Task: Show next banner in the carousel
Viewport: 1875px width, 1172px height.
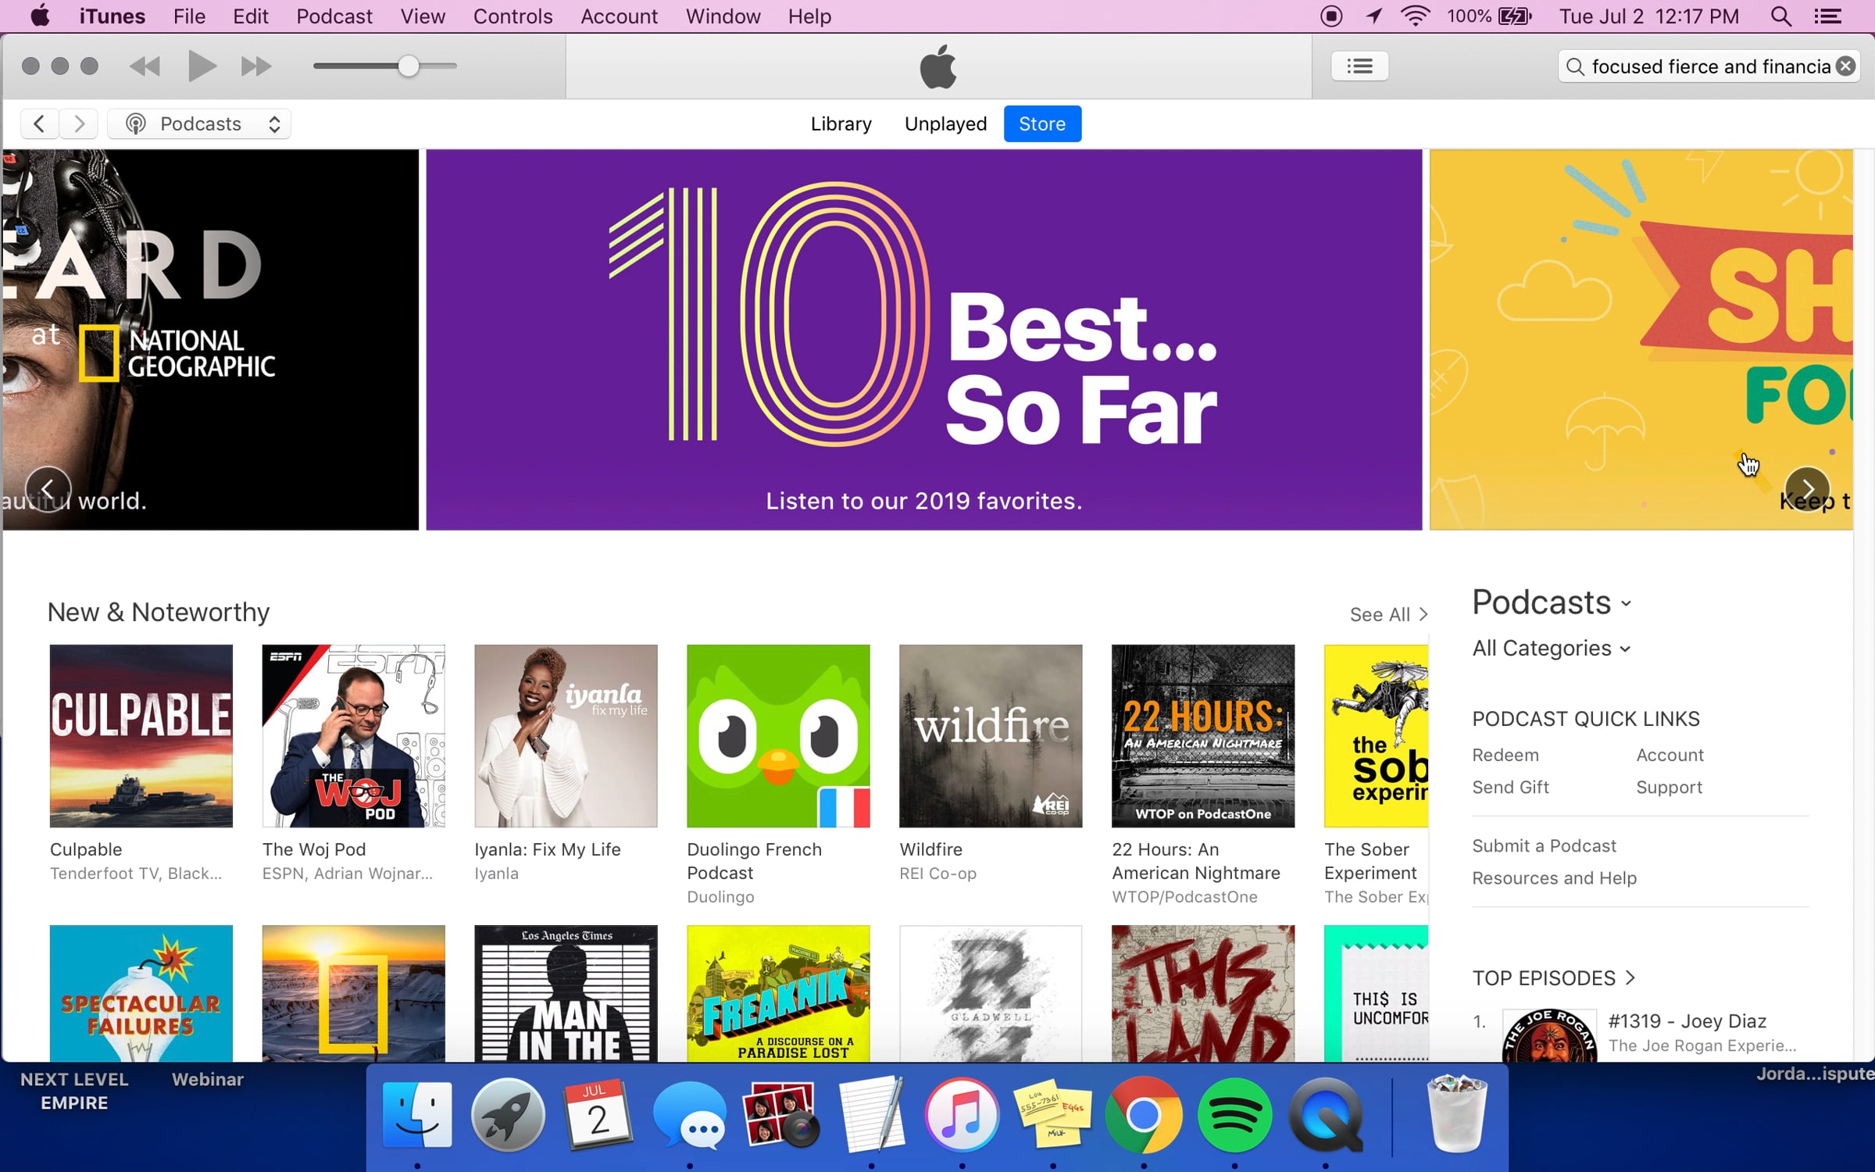Action: point(1807,489)
